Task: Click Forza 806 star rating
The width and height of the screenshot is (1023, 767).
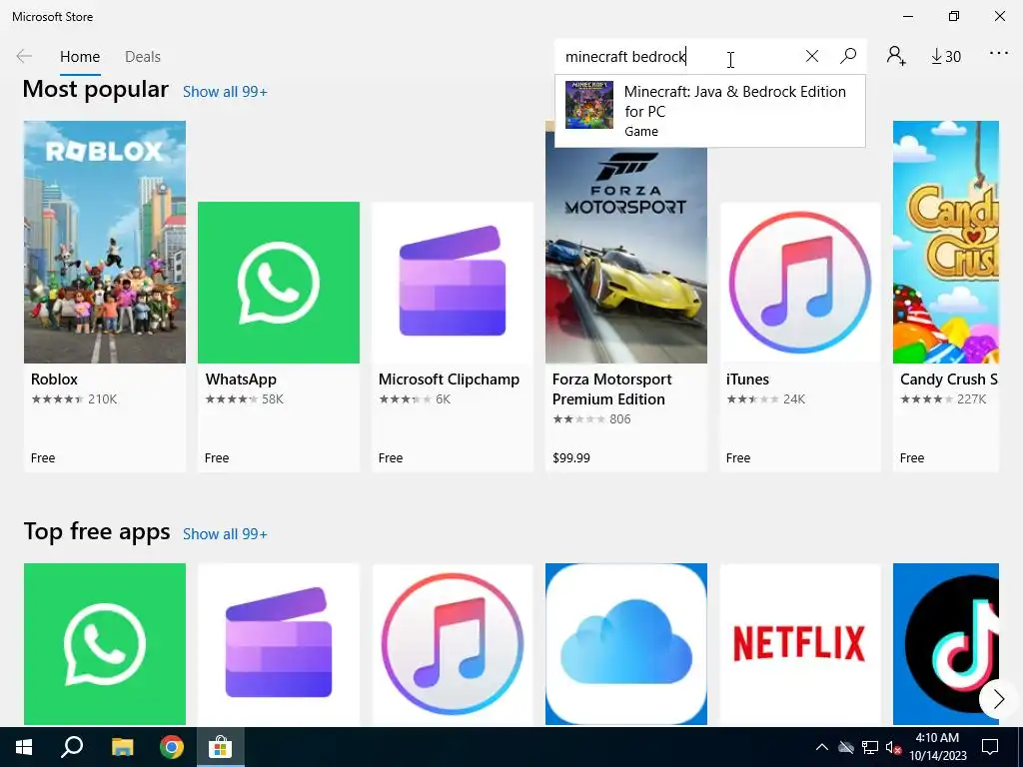Action: coord(591,419)
